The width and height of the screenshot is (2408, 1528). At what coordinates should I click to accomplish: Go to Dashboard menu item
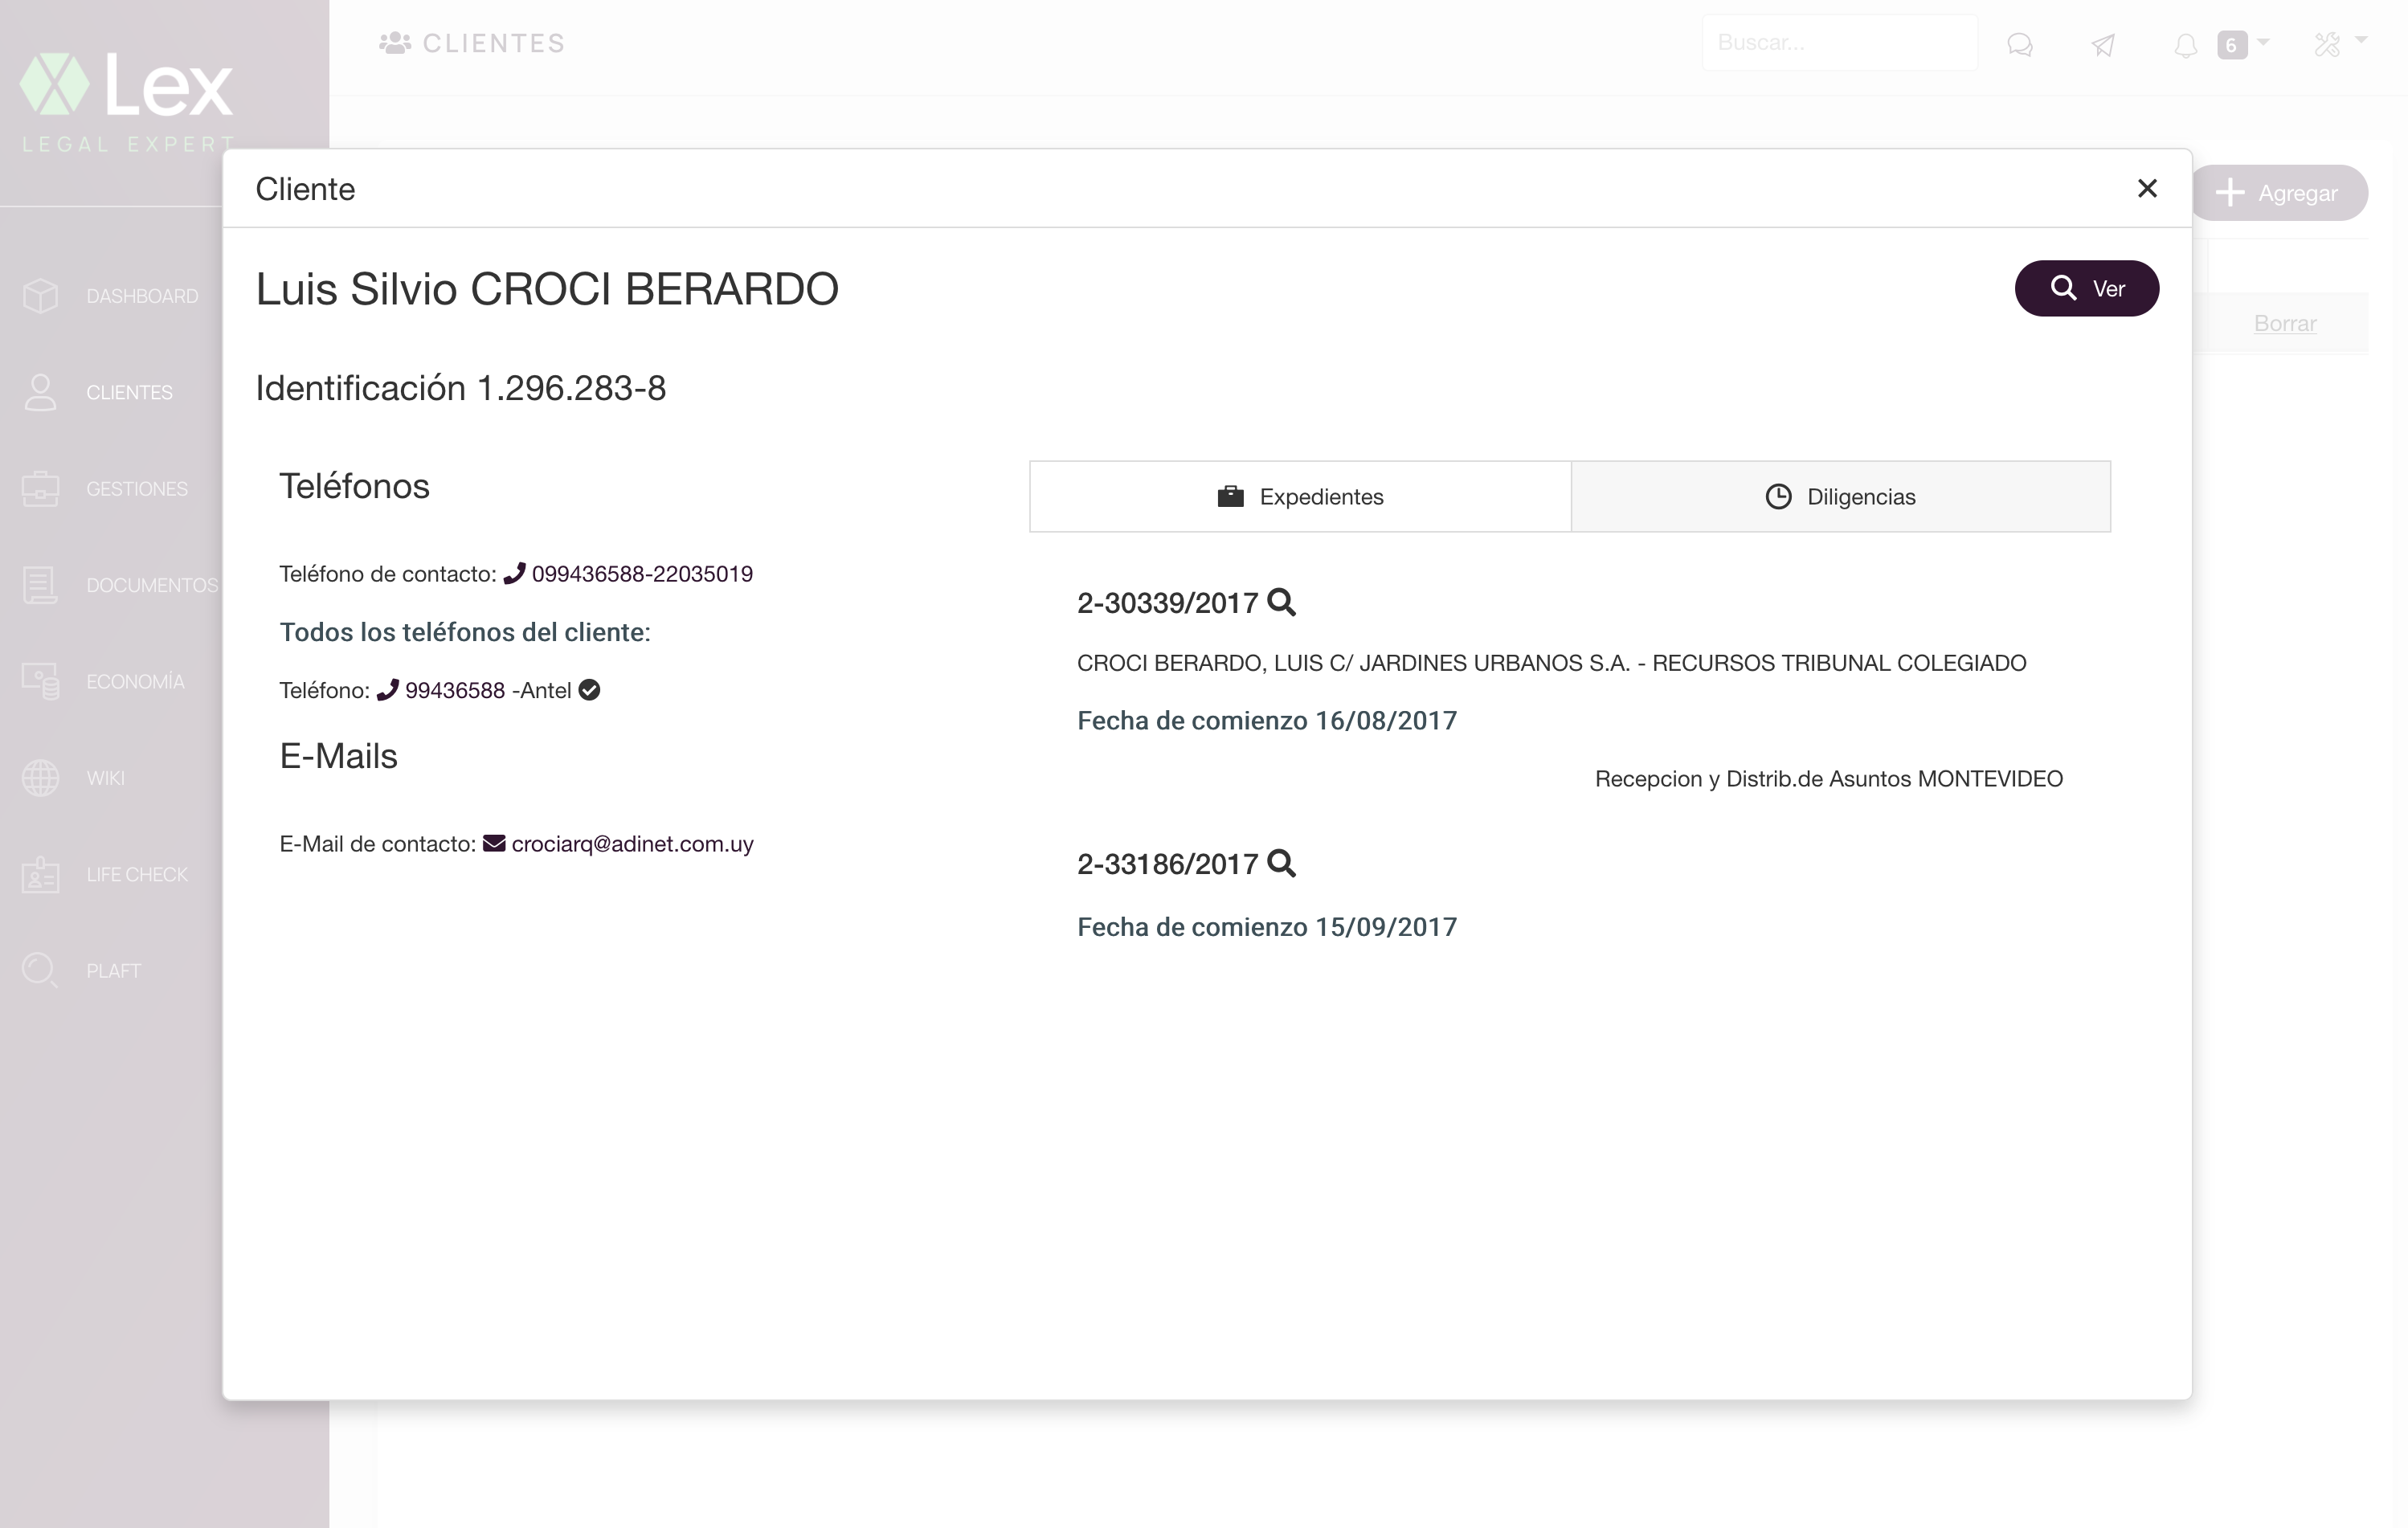pos(142,296)
